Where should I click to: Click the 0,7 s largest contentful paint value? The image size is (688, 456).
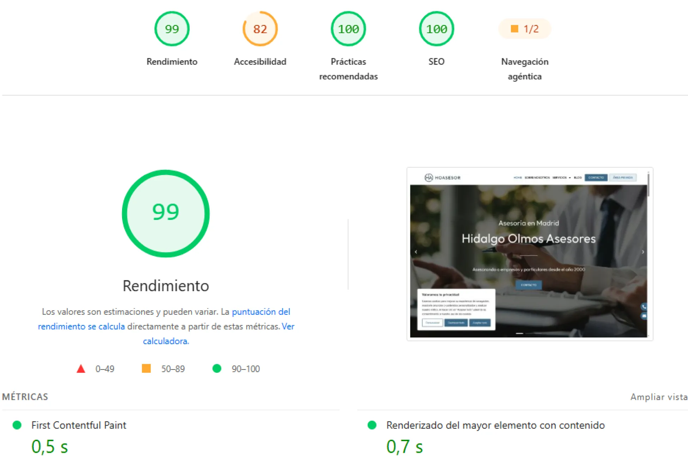[x=404, y=446]
